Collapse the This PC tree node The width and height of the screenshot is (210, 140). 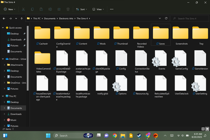pyautogui.click(x=3, y=96)
